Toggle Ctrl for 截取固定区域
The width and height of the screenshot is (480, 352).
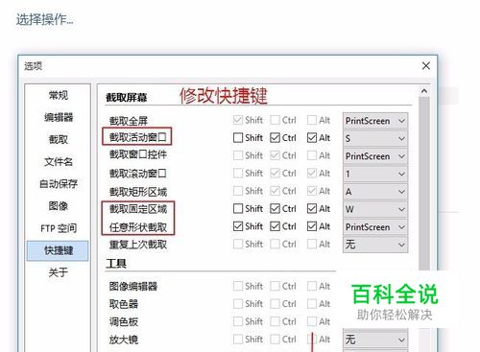(275, 209)
